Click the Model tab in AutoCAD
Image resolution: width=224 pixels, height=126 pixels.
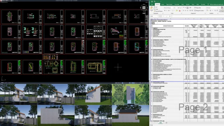(2, 83)
